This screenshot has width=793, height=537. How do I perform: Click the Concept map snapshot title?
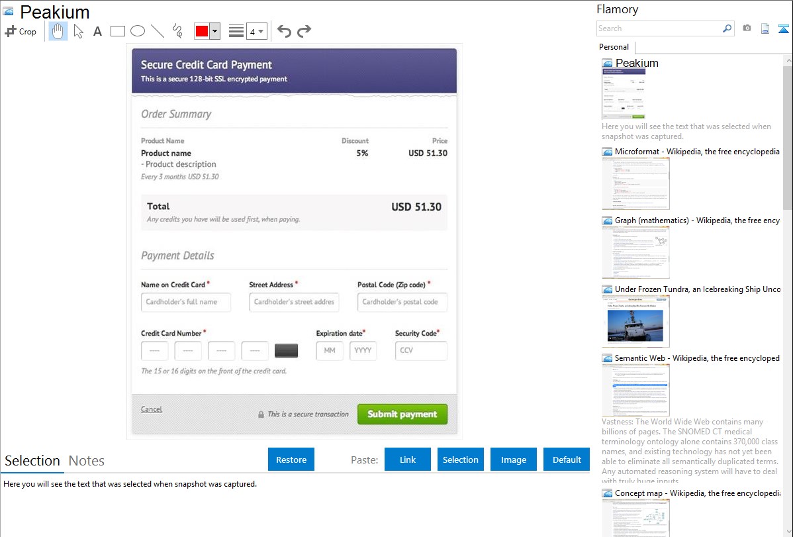[x=698, y=493]
